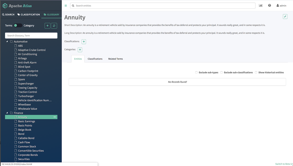Image resolution: width=293 pixels, height=166 pixels.
Task: Check Show historical entities
Action: [x=256, y=72]
